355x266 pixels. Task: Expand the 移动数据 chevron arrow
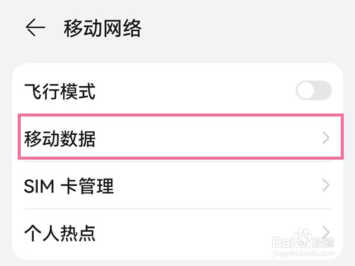click(x=325, y=138)
